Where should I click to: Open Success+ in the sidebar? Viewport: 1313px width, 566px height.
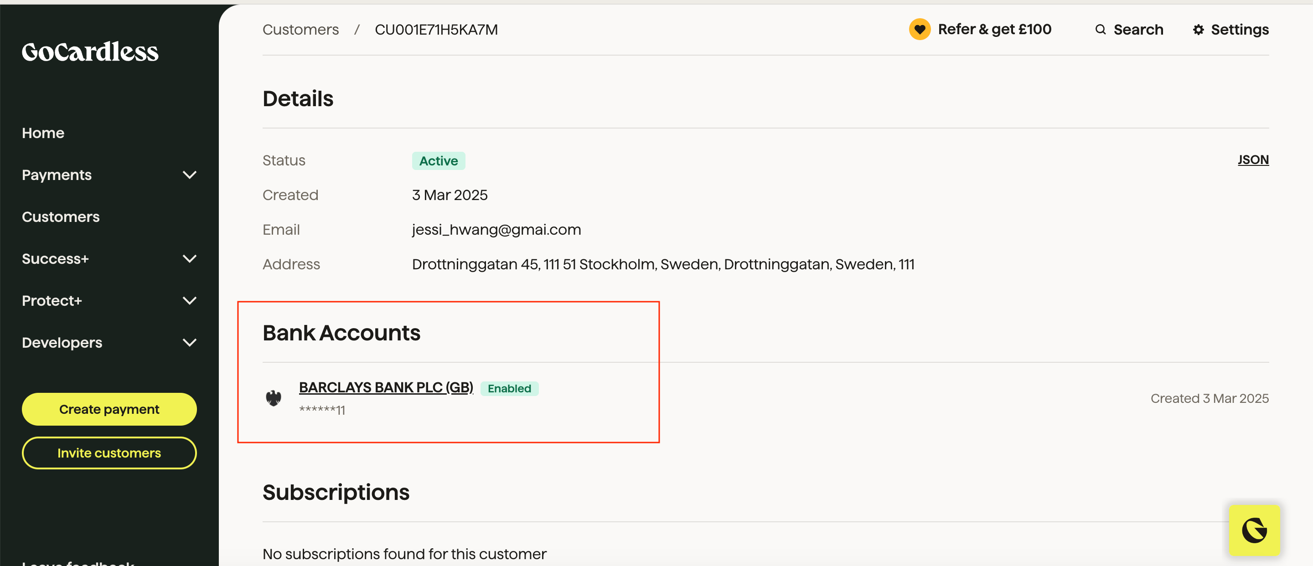click(x=55, y=259)
